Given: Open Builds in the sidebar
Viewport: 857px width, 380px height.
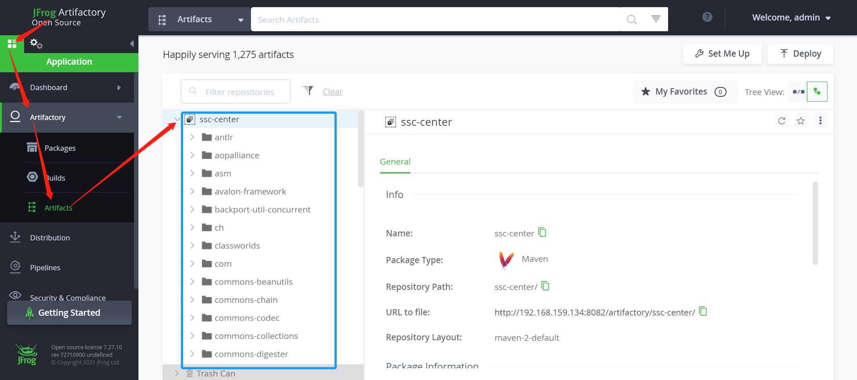Looking at the screenshot, I should [55, 178].
